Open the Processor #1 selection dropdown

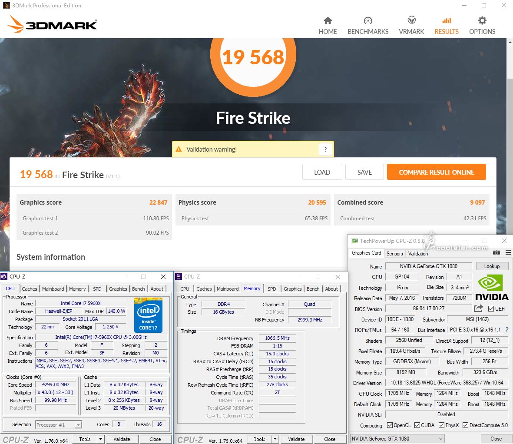click(59, 425)
